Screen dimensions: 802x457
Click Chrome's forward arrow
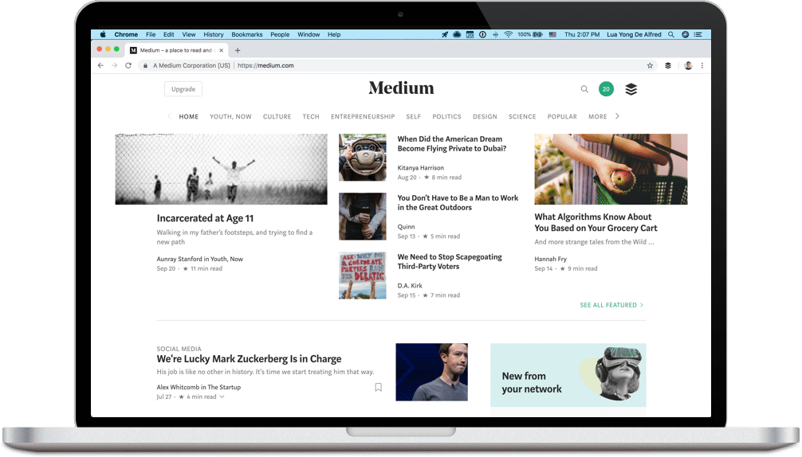pyautogui.click(x=115, y=65)
